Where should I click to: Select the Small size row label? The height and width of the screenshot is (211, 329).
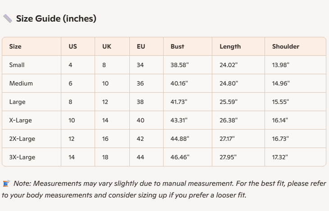click(17, 65)
